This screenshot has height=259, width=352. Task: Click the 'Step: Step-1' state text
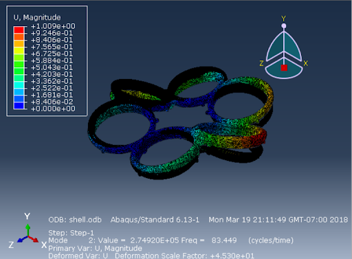[x=71, y=233]
